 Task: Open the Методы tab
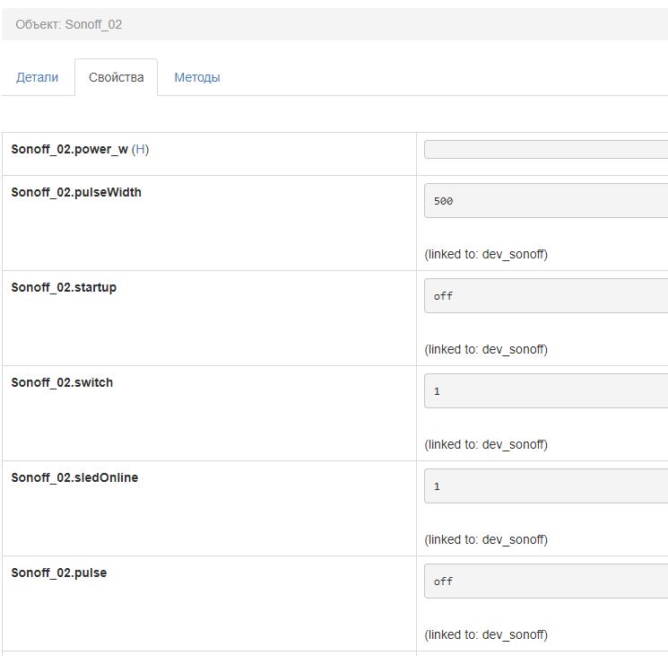(x=197, y=77)
